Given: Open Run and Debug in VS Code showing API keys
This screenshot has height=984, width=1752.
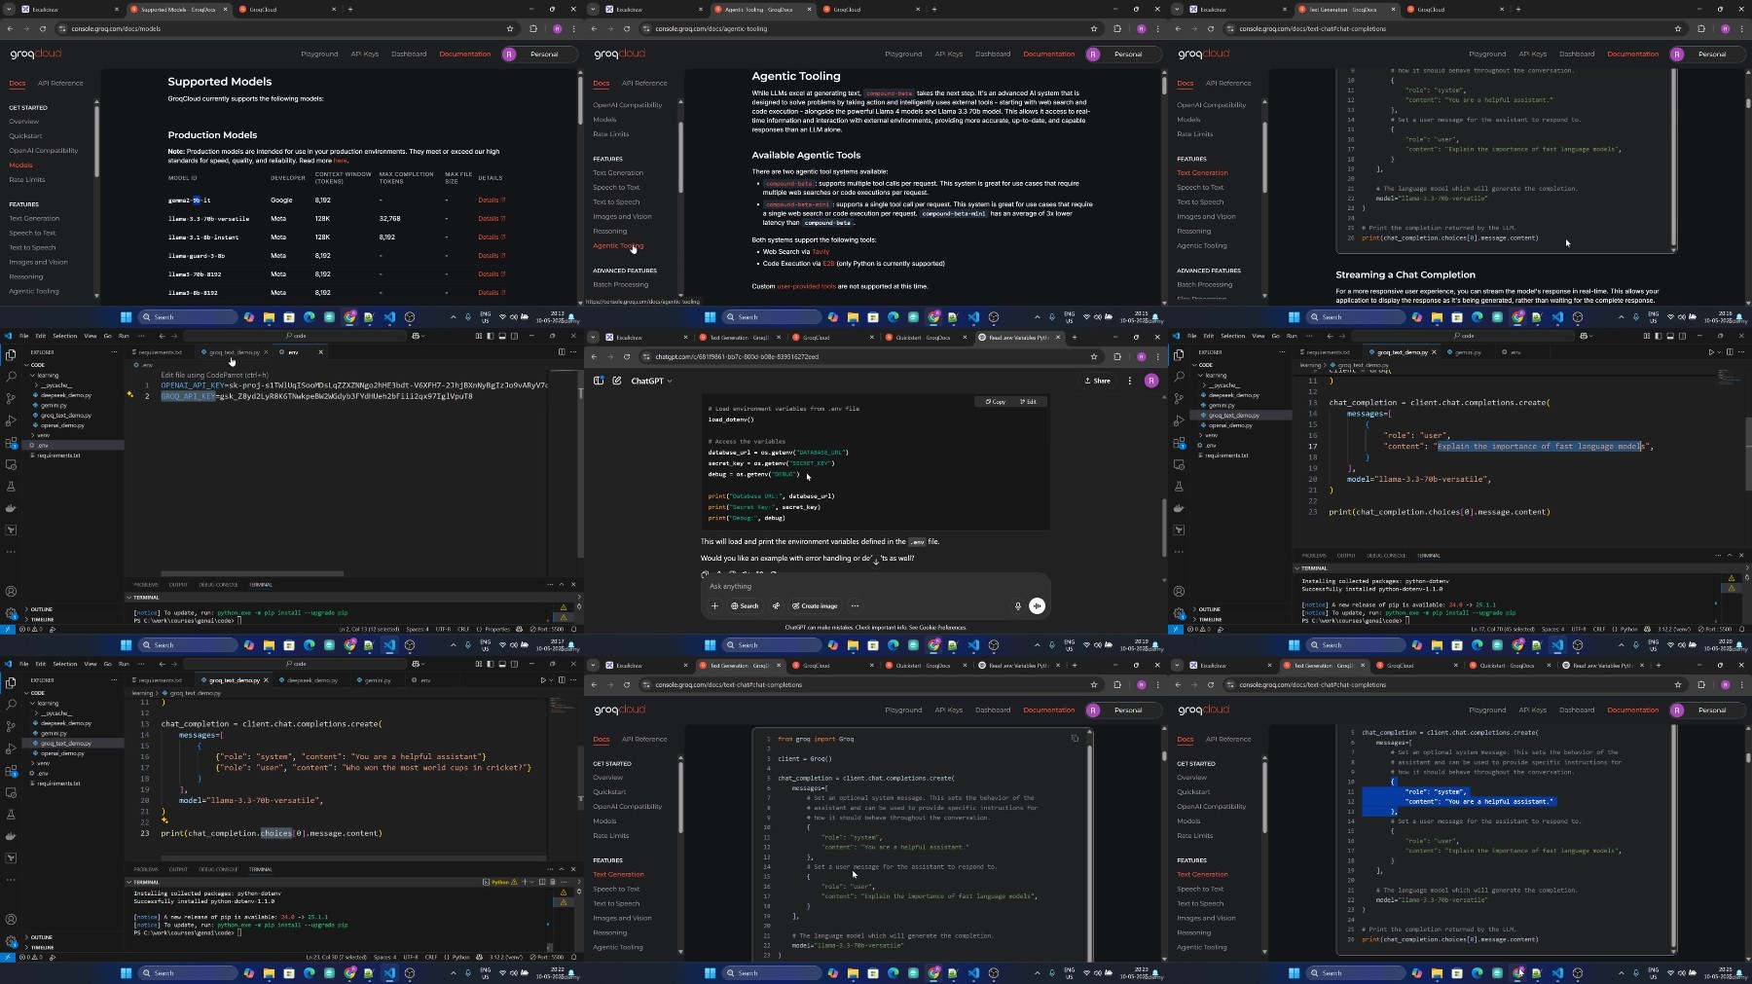Looking at the screenshot, I should pyautogui.click(x=11, y=420).
